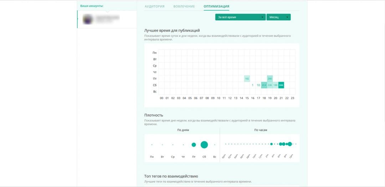This screenshot has height=187, width=385.
Task: Click the Saturday cell showing 226
Action: click(x=270, y=85)
